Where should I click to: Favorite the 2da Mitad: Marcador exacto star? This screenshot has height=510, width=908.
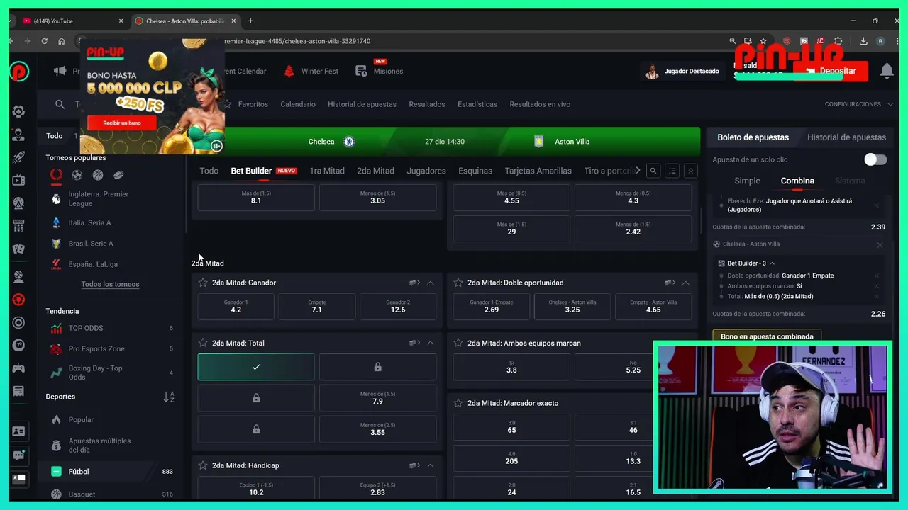[458, 403]
